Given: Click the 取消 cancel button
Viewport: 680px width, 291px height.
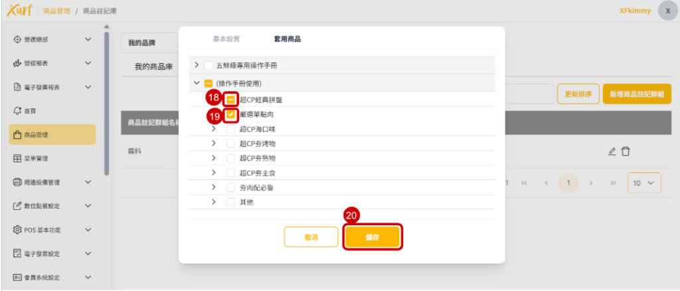Looking at the screenshot, I should point(311,237).
